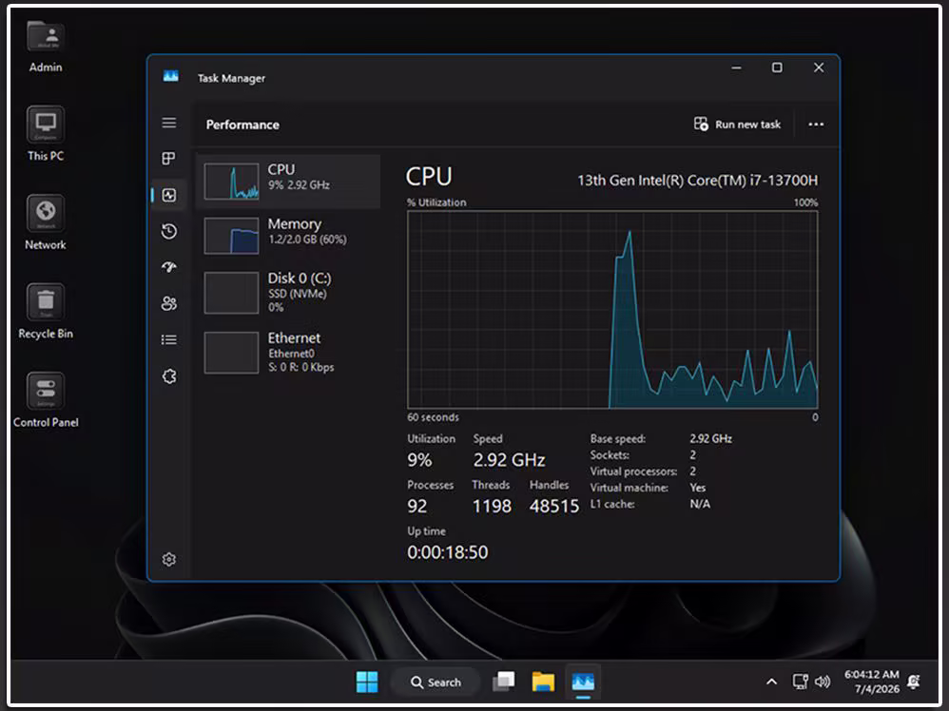This screenshot has width=949, height=711.
Task: Open the Task Manager hamburger navigation menu
Action: [x=169, y=123]
